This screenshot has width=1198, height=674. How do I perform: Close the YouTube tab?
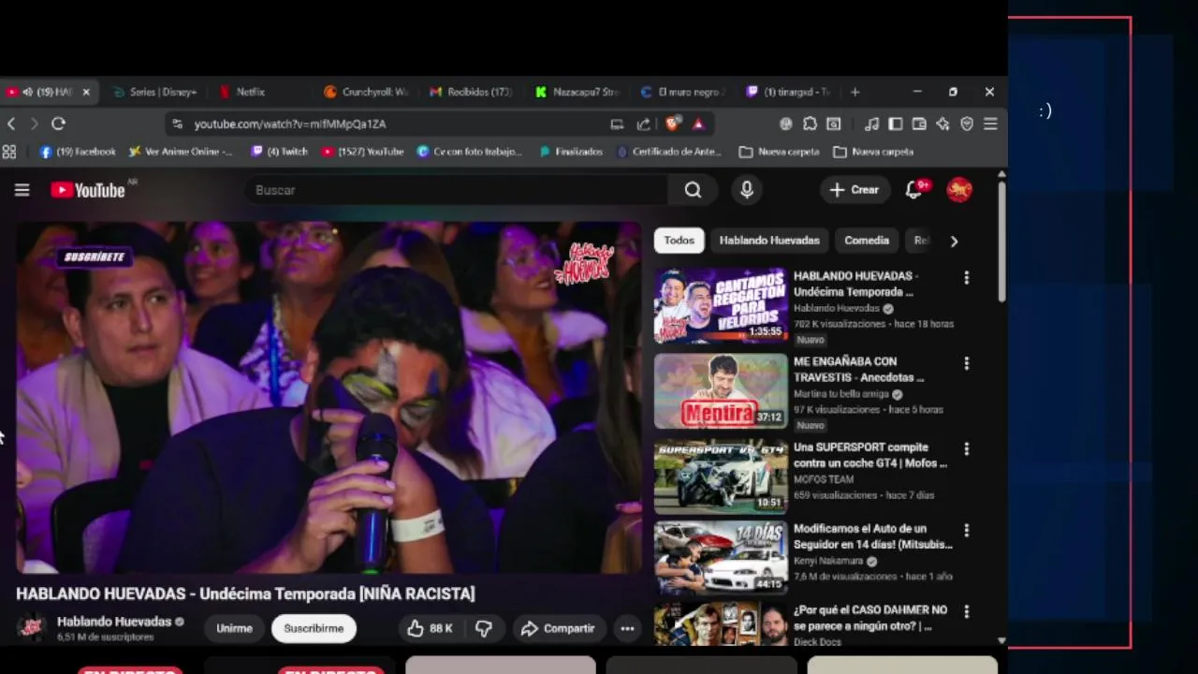pyautogui.click(x=86, y=92)
